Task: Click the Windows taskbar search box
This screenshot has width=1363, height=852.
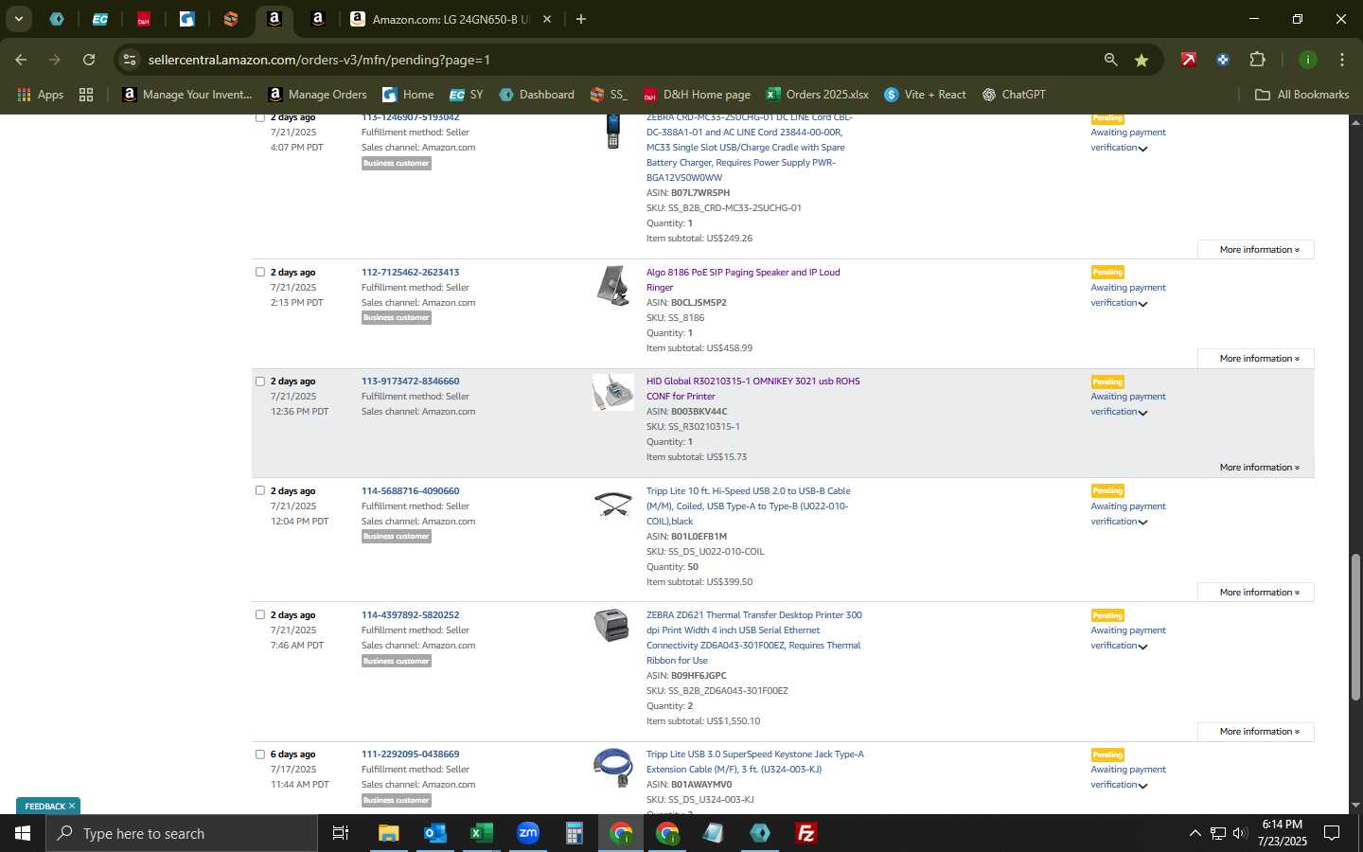Action: pyautogui.click(x=182, y=833)
